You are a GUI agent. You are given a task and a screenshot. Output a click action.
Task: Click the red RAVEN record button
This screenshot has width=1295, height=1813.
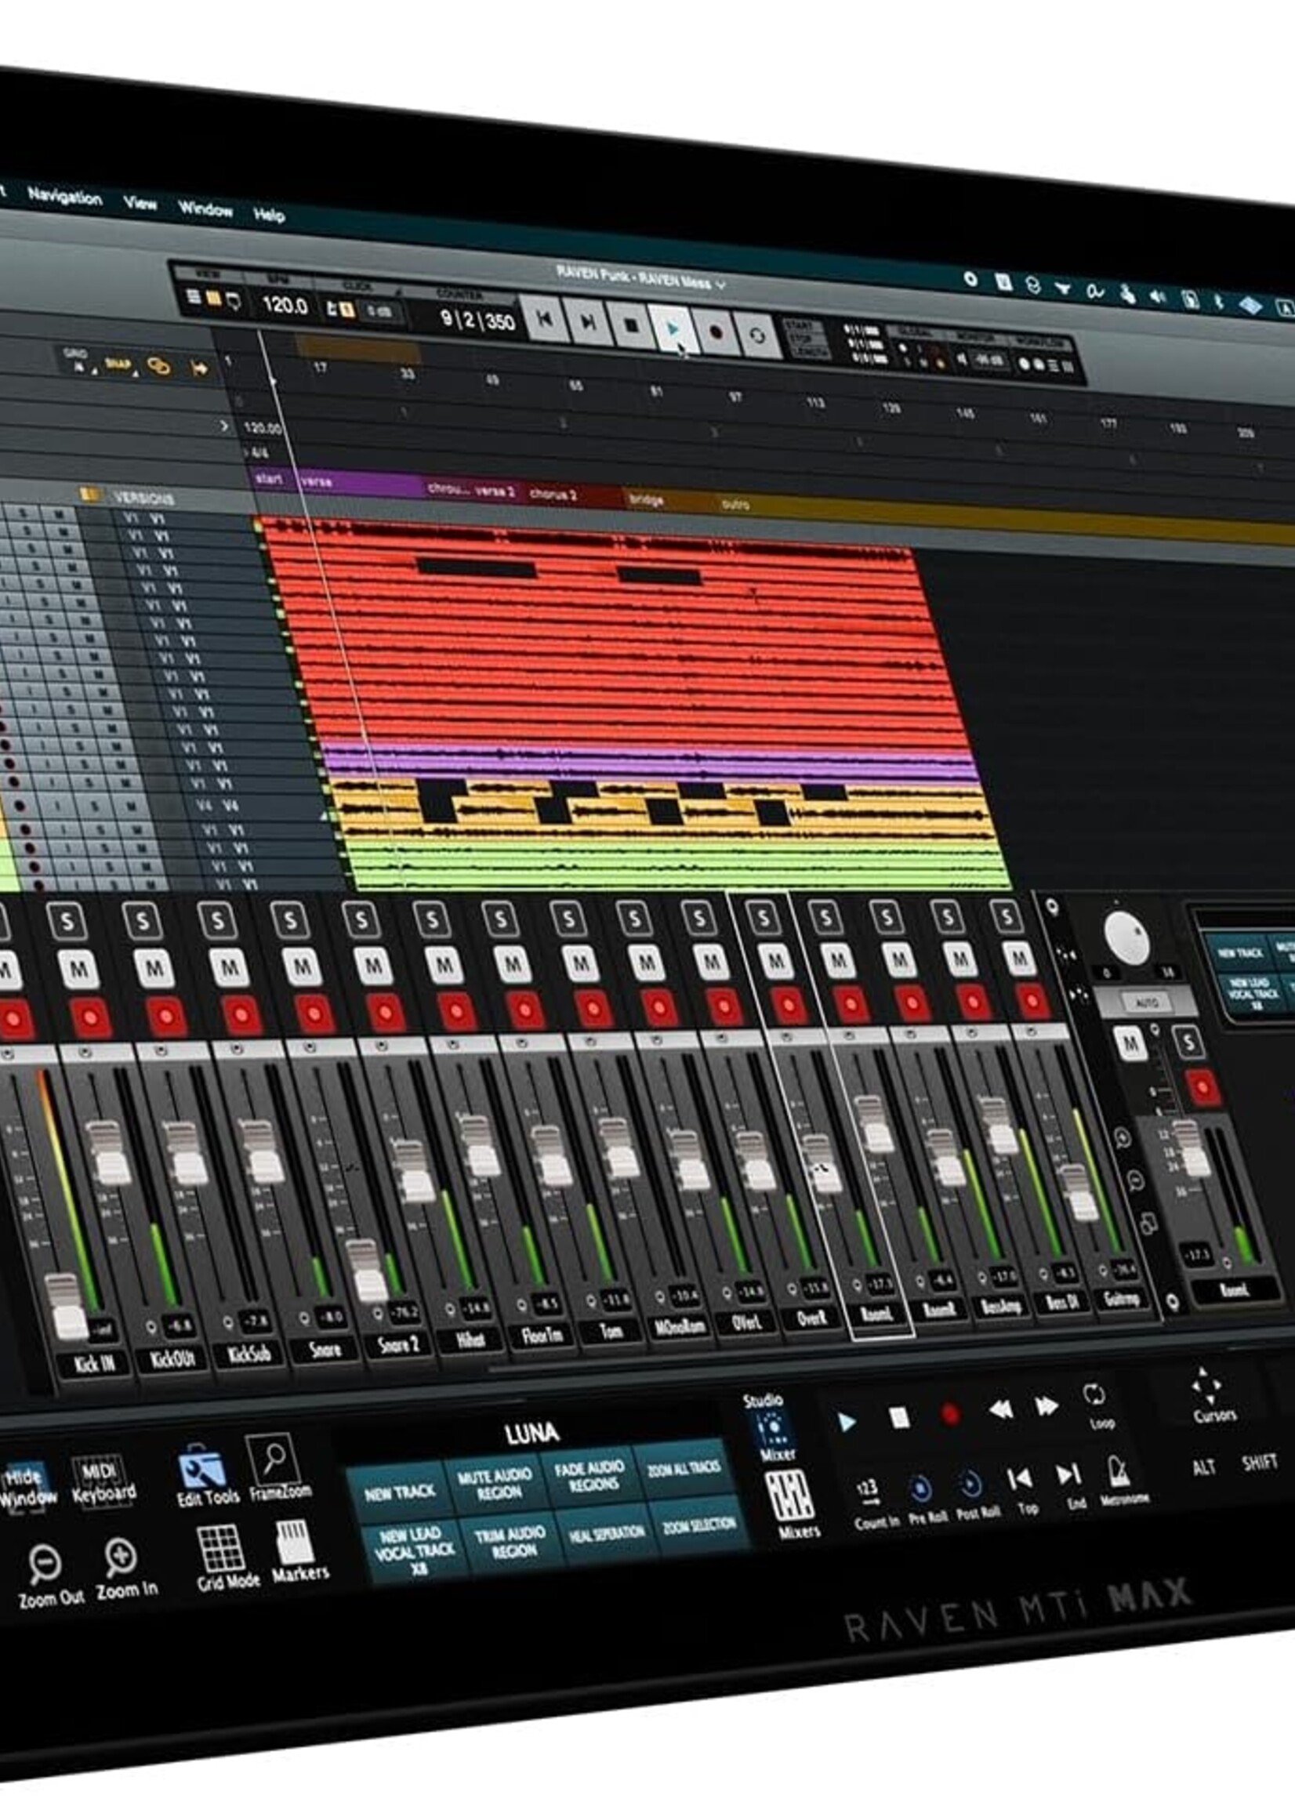click(950, 1414)
